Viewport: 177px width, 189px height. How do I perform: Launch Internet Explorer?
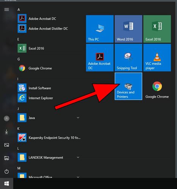(49, 98)
